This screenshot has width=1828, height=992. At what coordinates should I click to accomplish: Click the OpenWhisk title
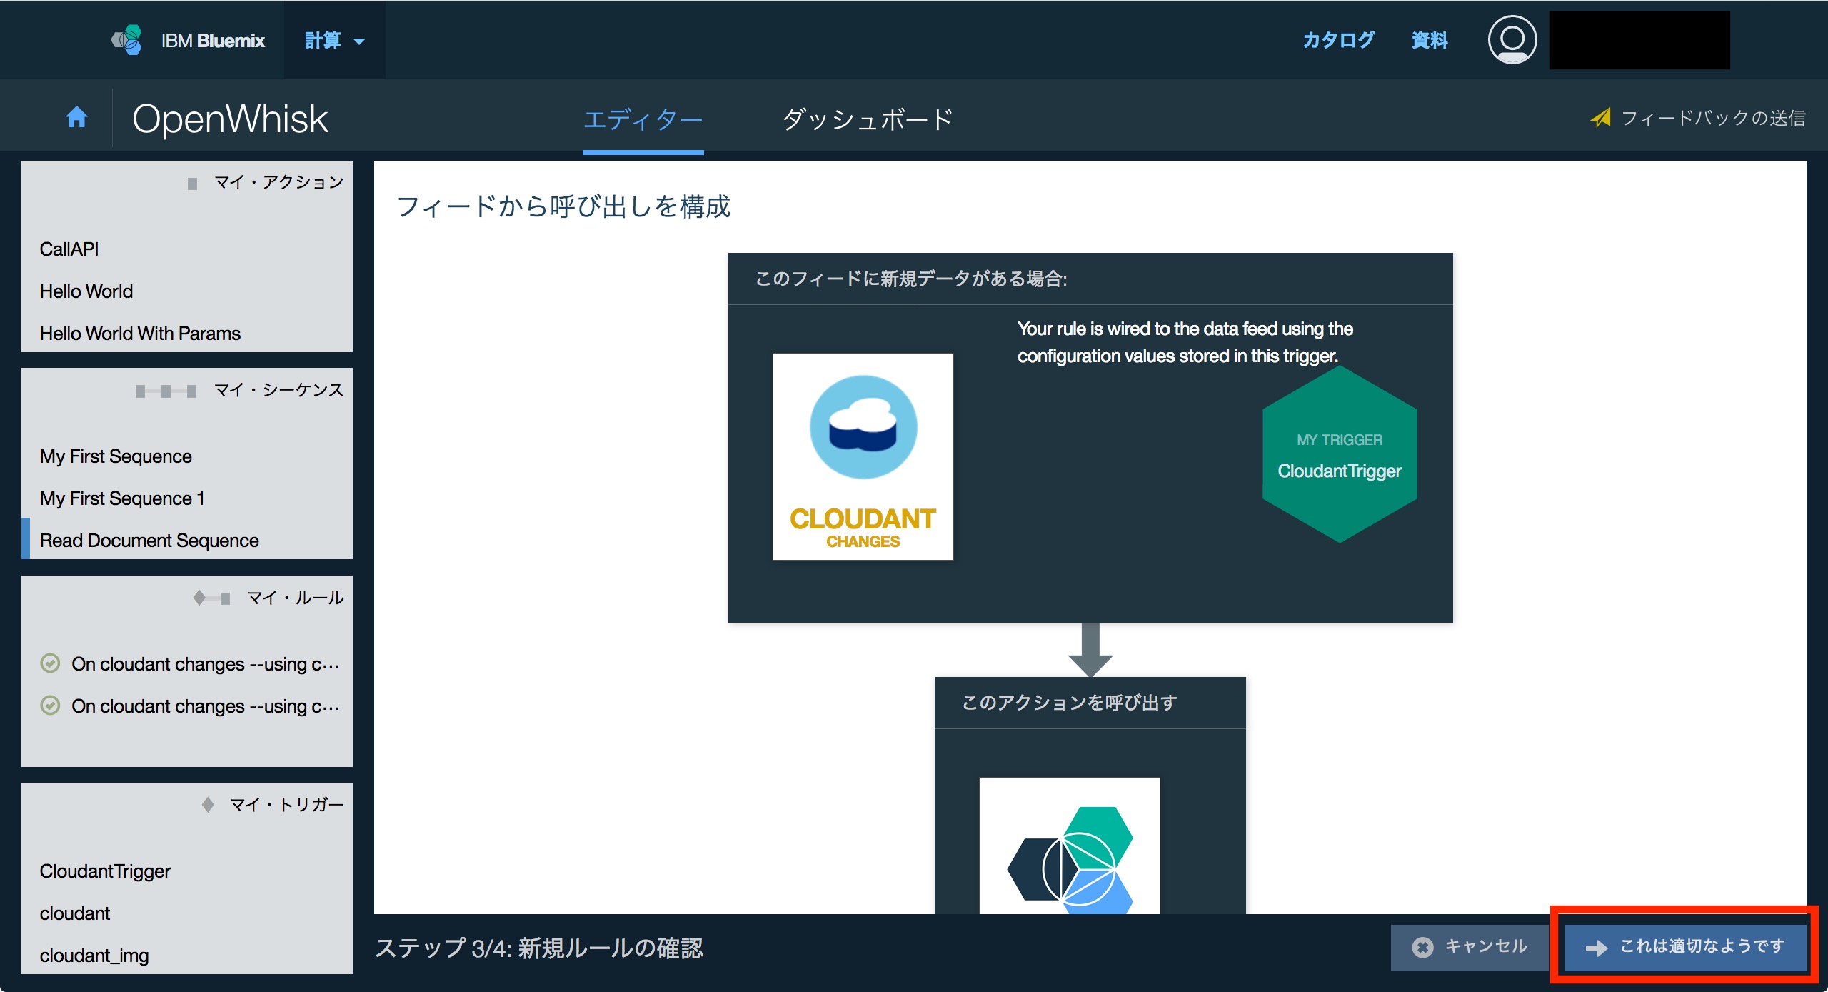(x=230, y=119)
